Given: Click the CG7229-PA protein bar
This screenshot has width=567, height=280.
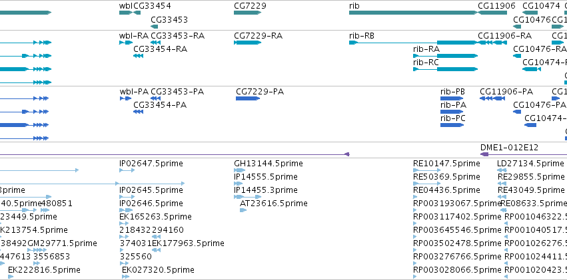Looking at the screenshot, I should 248,98.
